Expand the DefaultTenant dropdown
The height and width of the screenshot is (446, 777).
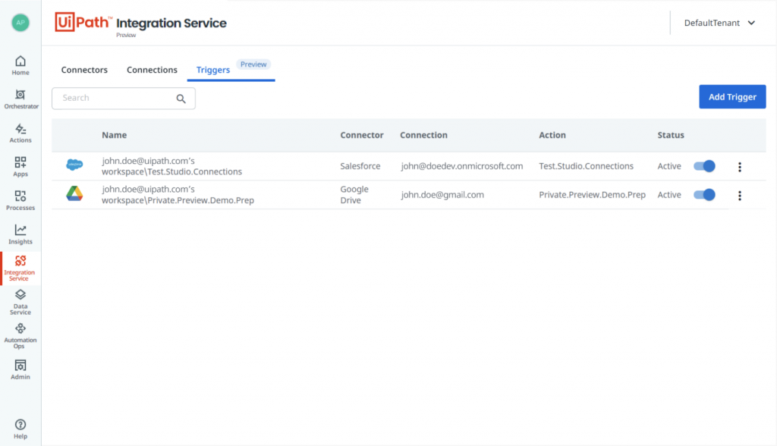point(719,23)
